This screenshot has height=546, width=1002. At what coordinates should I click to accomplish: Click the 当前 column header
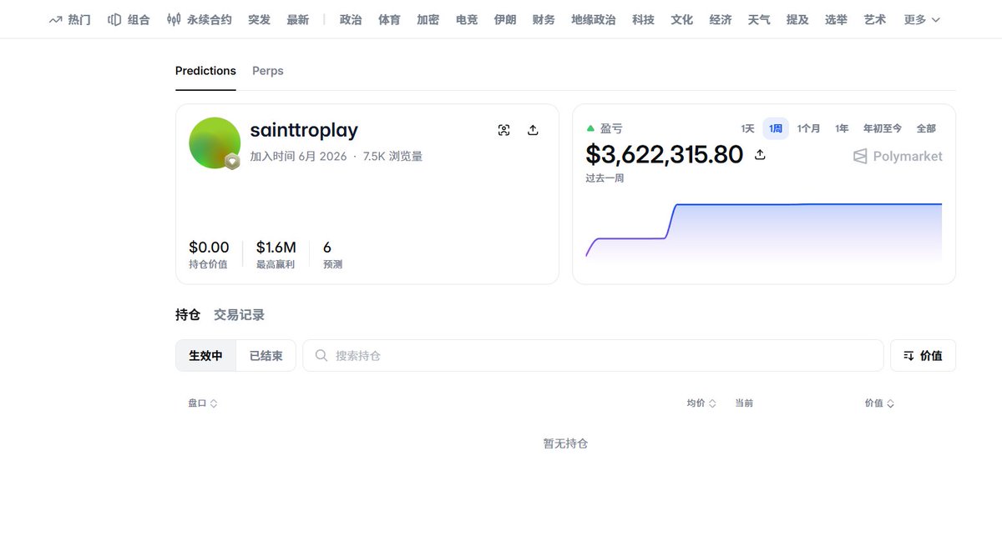(x=744, y=403)
